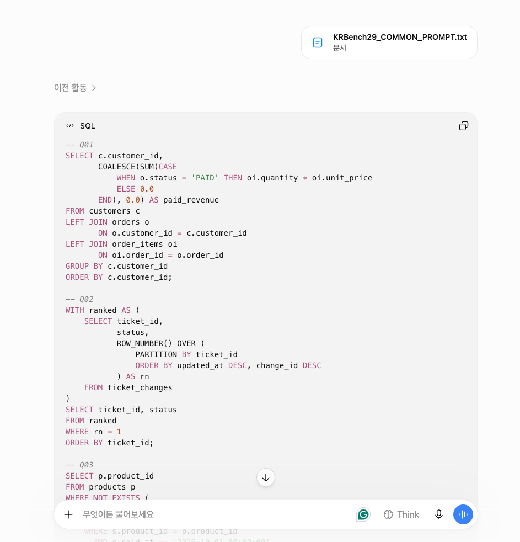Jump to bottom with down-arrow button
520x542 pixels.
[266, 477]
